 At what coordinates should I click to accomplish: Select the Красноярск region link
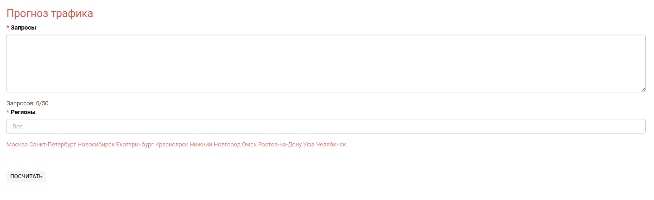point(171,145)
